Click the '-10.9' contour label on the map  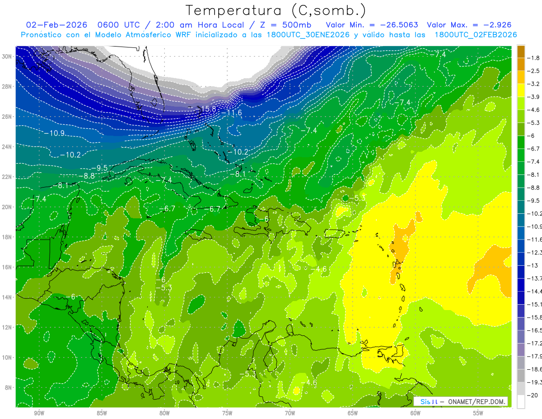click(x=54, y=133)
